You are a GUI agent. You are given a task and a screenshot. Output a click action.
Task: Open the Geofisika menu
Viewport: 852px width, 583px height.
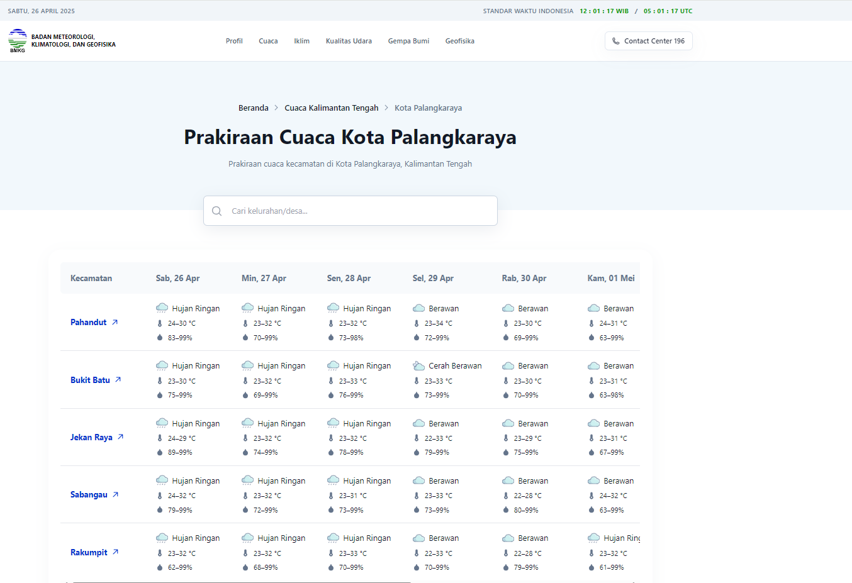pyautogui.click(x=459, y=41)
